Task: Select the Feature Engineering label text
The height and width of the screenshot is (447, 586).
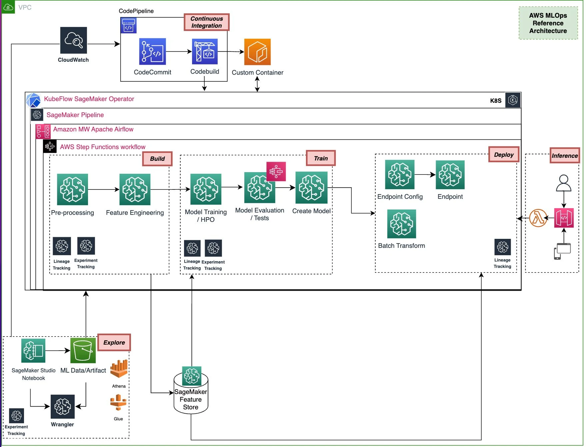Action: 135,212
